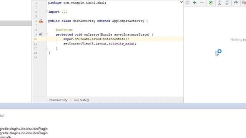The height and width of the screenshot is (138, 246).
Task: Click the refresh Gradle projects icon
Action: click(x=187, y=3)
